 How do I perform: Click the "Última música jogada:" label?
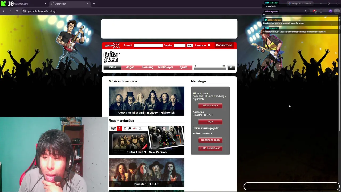(x=206, y=128)
